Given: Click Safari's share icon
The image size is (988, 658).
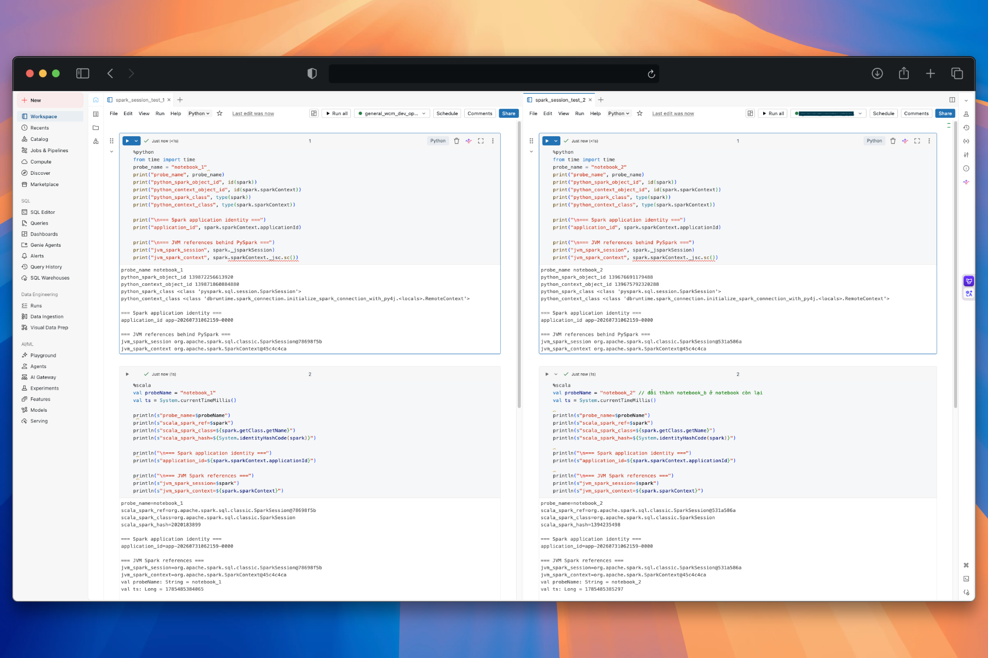Looking at the screenshot, I should pos(904,74).
